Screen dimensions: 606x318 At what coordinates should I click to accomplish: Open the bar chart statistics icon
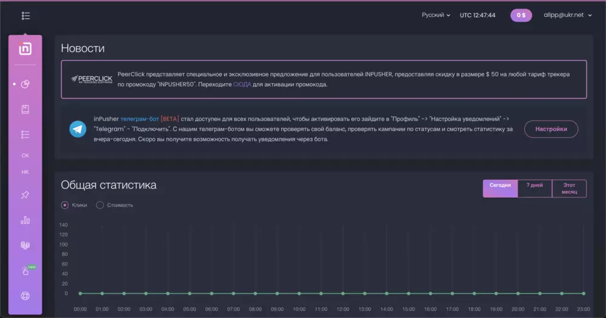pos(25,220)
